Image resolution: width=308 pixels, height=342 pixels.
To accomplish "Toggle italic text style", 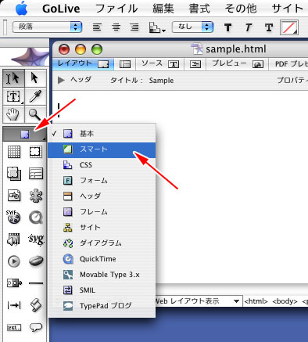I will [x=249, y=27].
